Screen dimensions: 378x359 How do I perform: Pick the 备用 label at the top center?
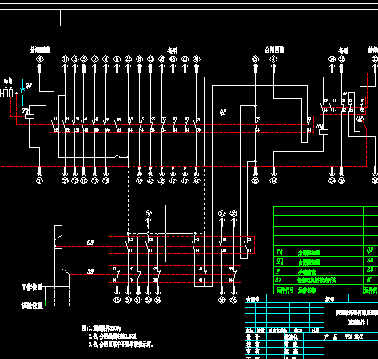click(x=173, y=50)
